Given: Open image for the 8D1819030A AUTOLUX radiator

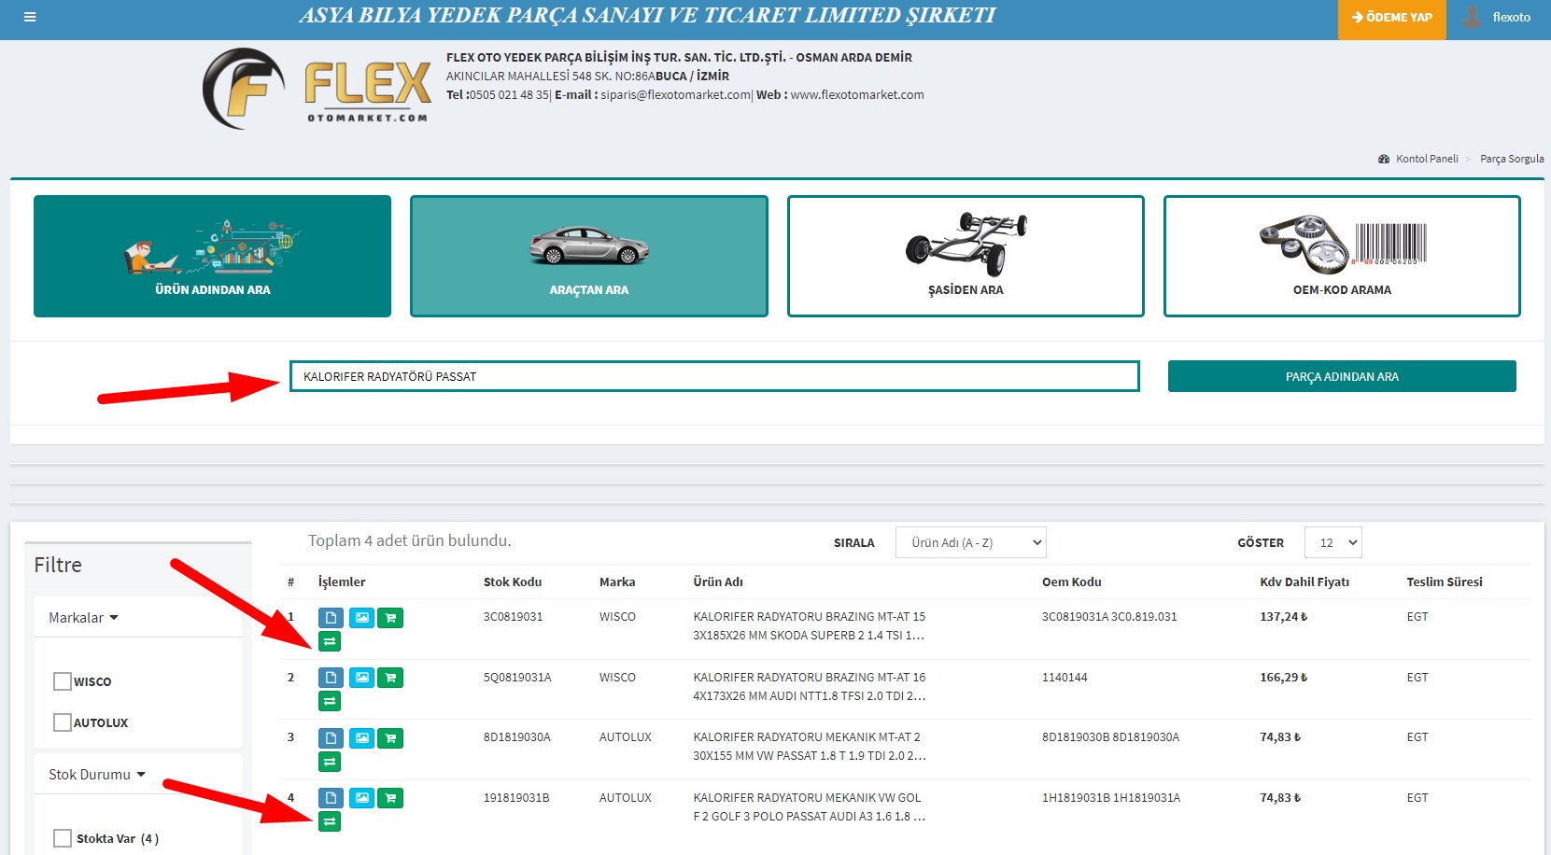Looking at the screenshot, I should pos(361,738).
